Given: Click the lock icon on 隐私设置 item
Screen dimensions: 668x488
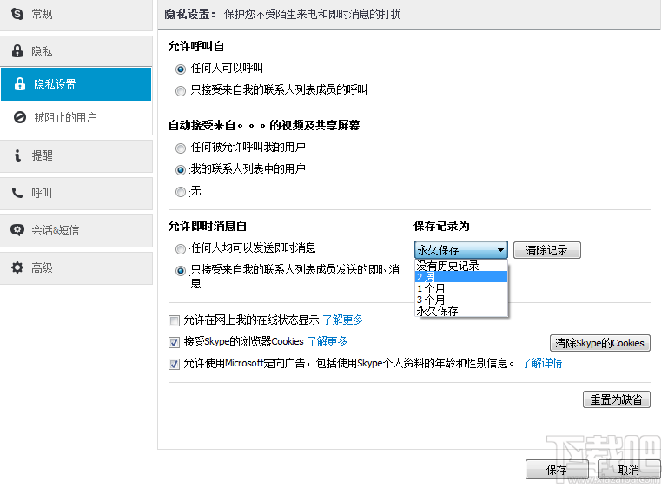Looking at the screenshot, I should pos(20,84).
